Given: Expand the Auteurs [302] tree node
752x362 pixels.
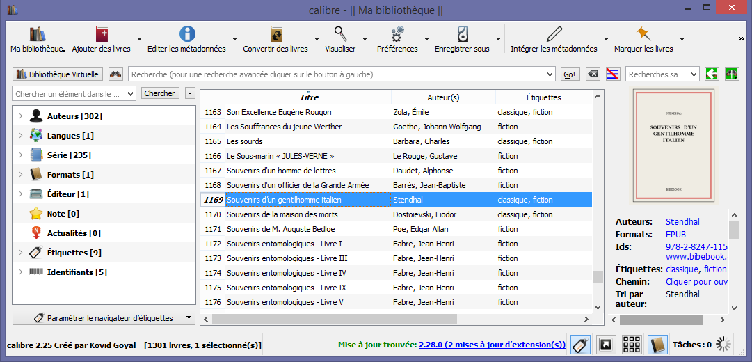Looking at the screenshot, I should coord(20,116).
